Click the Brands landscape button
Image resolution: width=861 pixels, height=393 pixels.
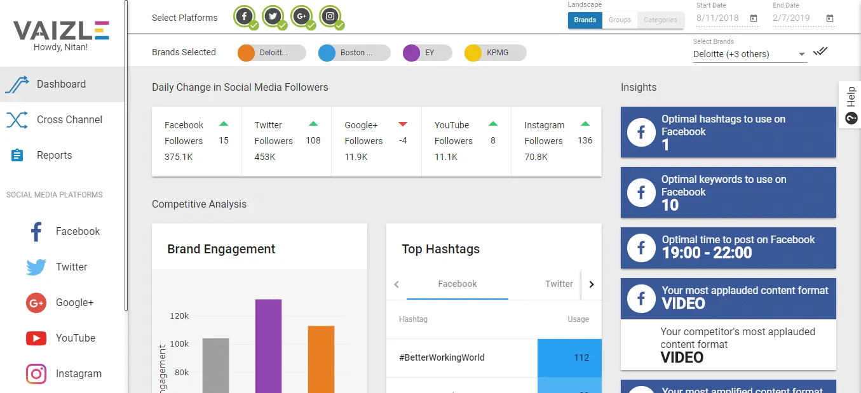(x=585, y=20)
